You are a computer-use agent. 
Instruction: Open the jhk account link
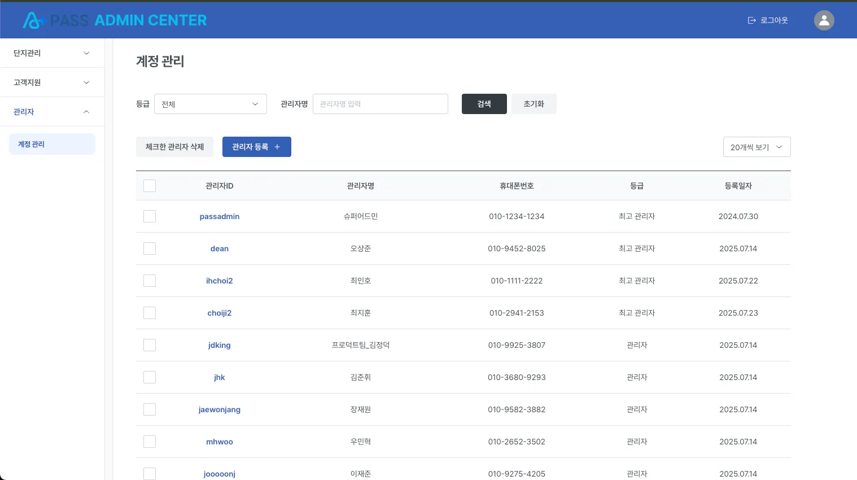pos(220,377)
